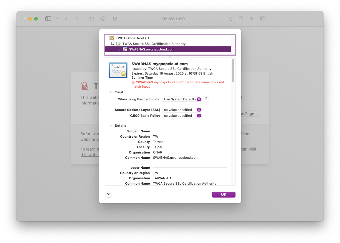Click the 'Issued by' line in certificate header
The image size is (340, 243).
171,69
